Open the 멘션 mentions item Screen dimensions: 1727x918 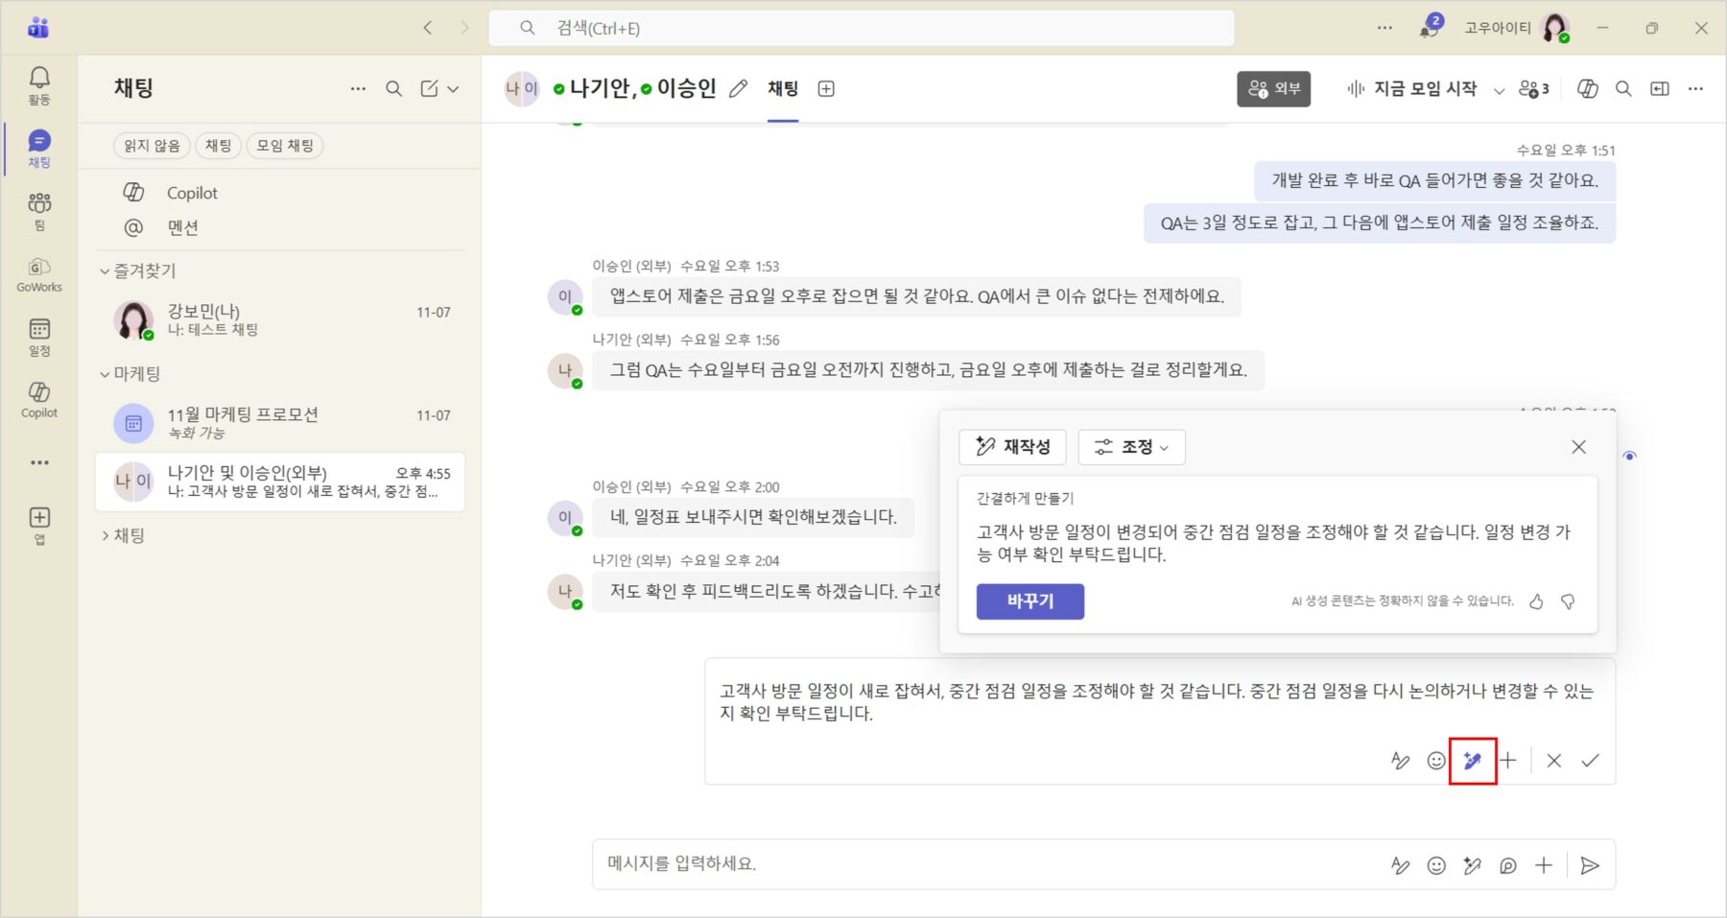pos(182,227)
